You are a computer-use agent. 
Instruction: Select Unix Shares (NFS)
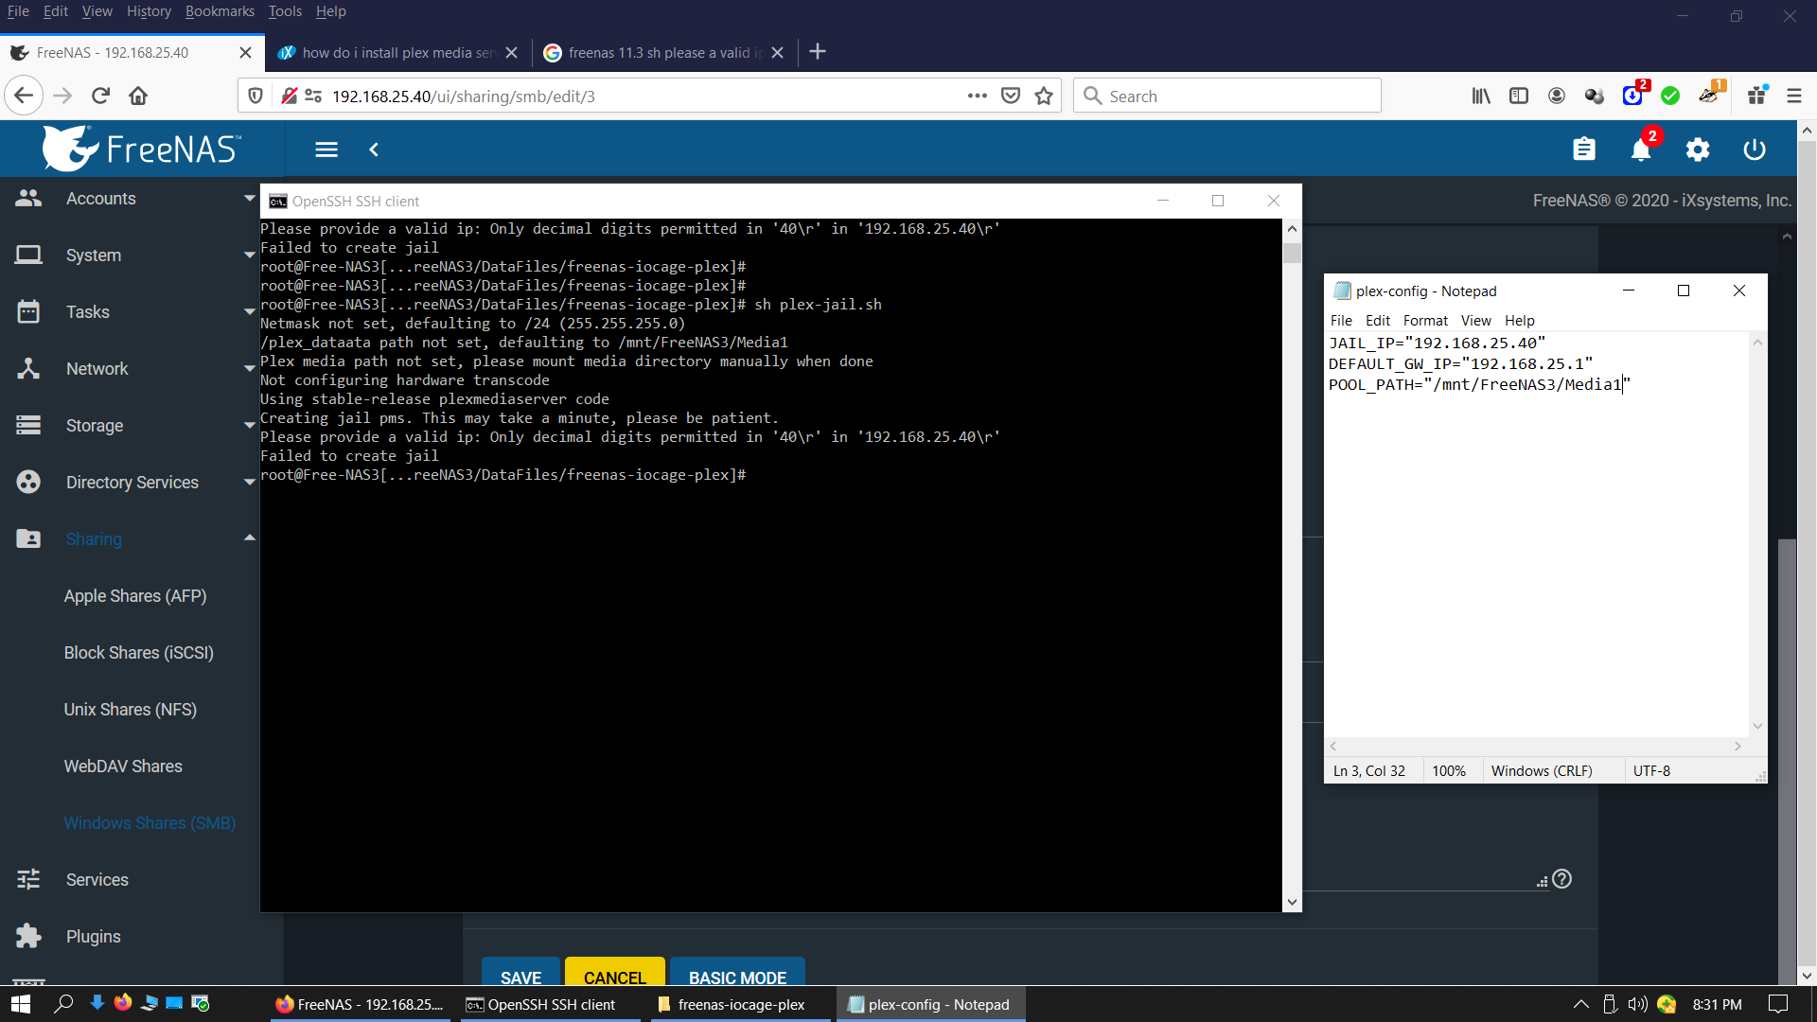click(x=131, y=710)
